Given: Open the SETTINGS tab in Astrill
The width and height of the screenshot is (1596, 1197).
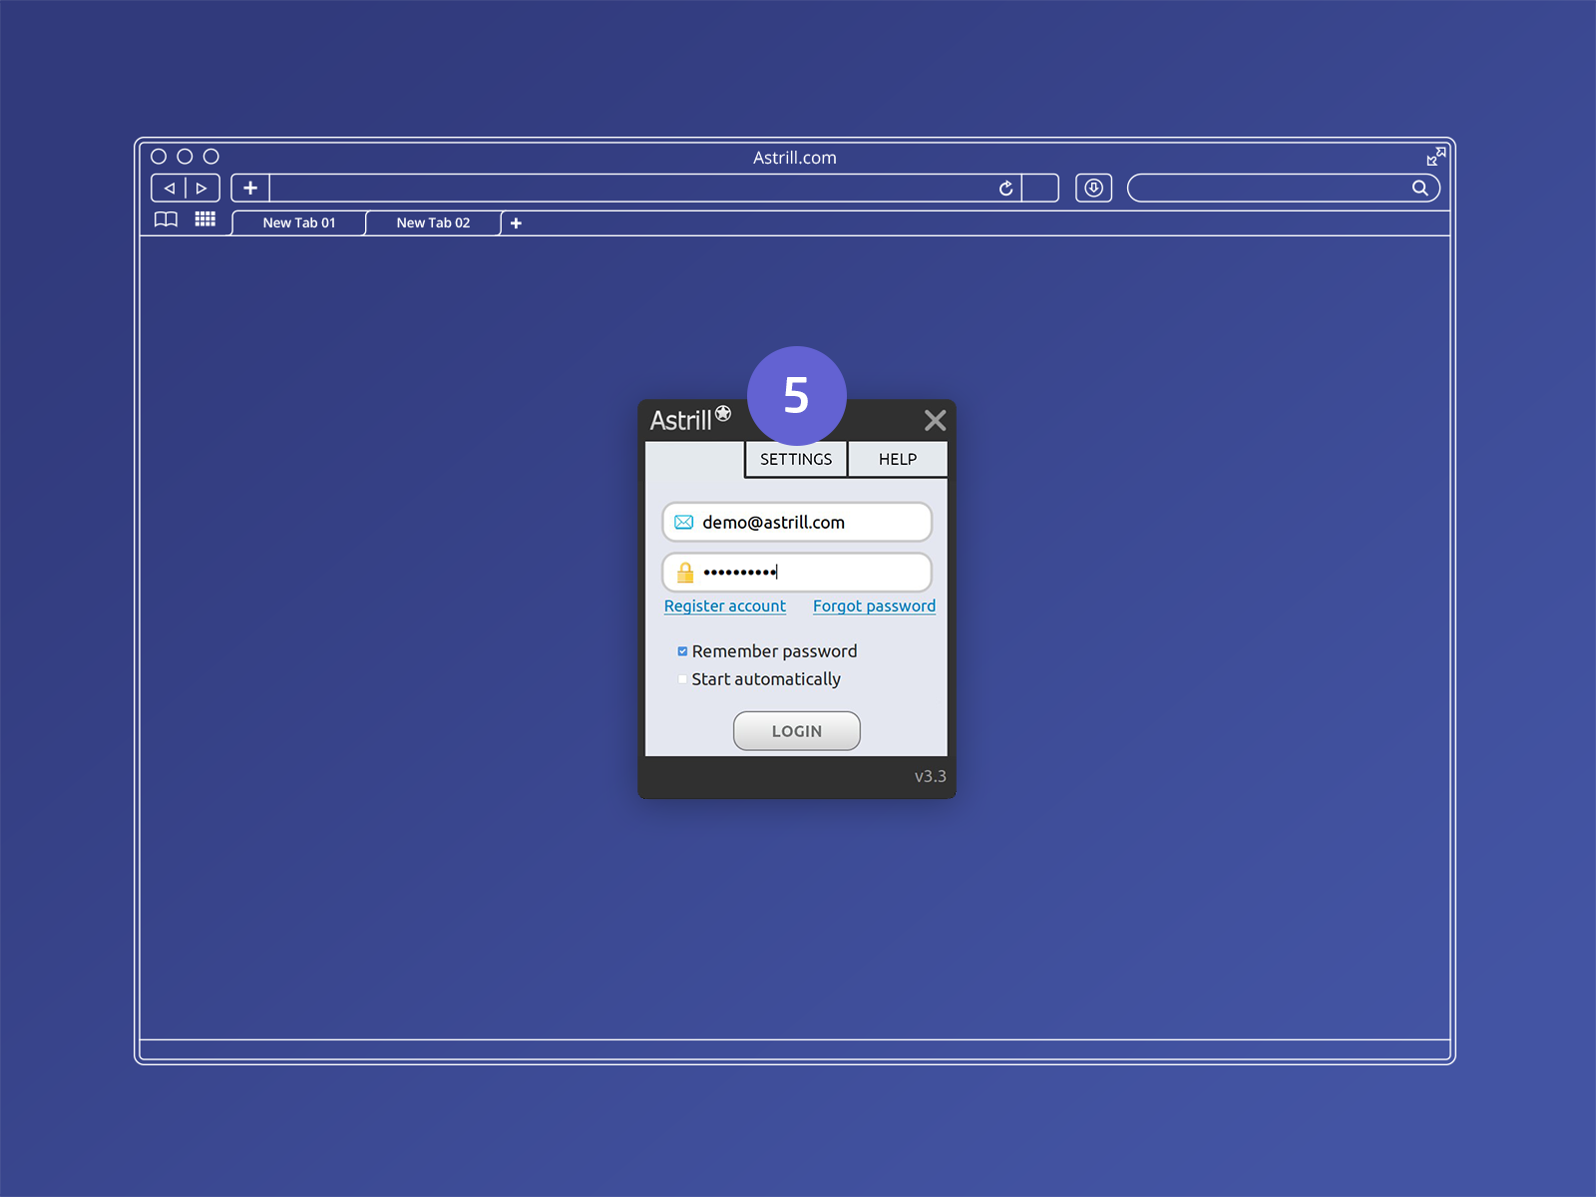Looking at the screenshot, I should [796, 459].
